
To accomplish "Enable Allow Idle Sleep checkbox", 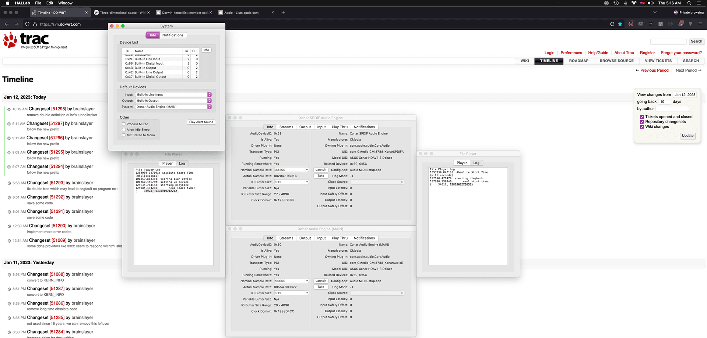I will [x=124, y=130].
